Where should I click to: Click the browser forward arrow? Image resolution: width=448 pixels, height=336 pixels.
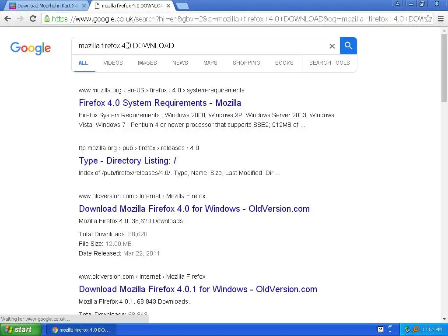[x=20, y=19]
